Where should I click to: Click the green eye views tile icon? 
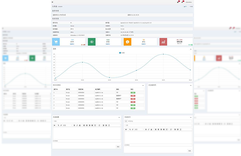click(92, 42)
